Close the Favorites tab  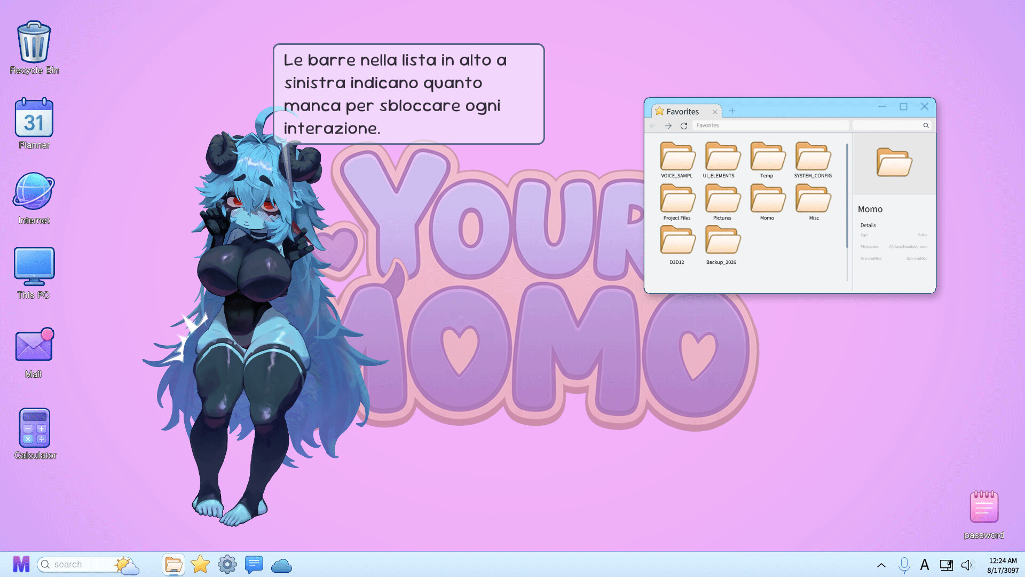(x=715, y=112)
